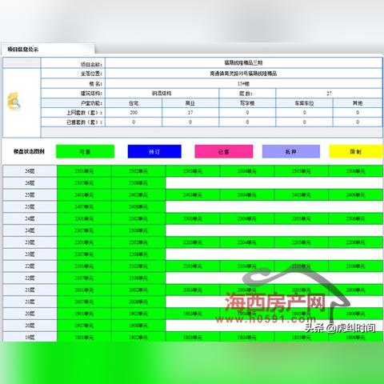Choose unit 2307单元

pyautogui.click(x=84, y=230)
